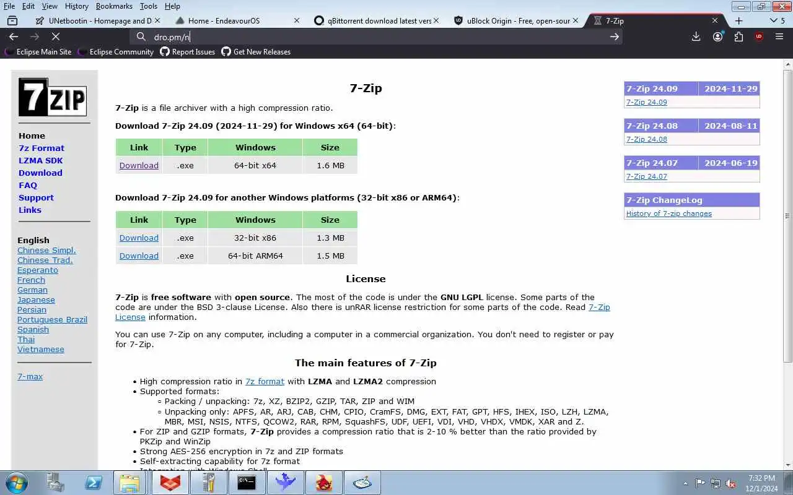Open the History menu
The image size is (793, 495).
click(x=76, y=6)
